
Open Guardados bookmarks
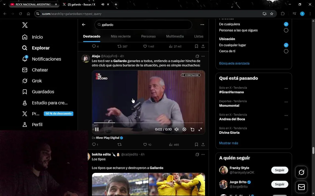point(38,92)
